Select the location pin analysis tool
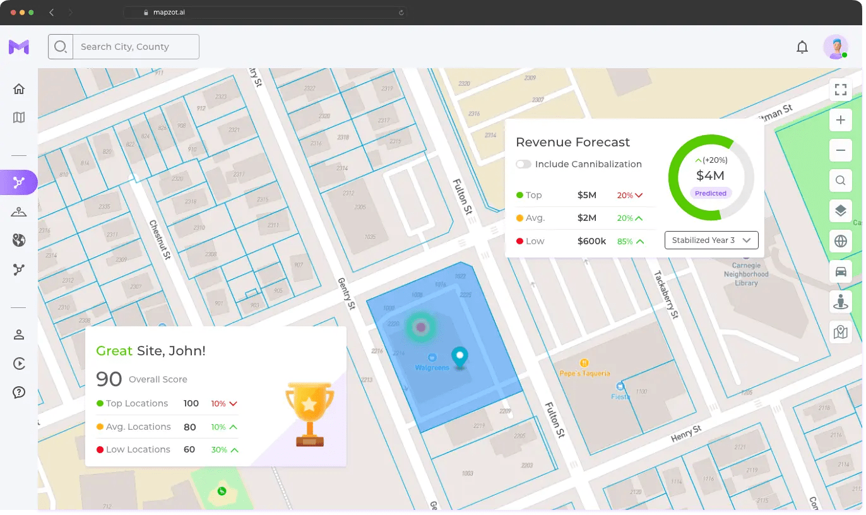866x515 pixels. [x=19, y=211]
